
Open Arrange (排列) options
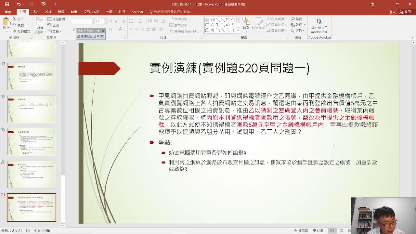[246, 24]
